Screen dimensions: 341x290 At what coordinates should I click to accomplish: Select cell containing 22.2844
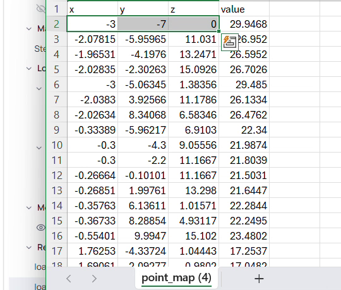tap(244, 206)
